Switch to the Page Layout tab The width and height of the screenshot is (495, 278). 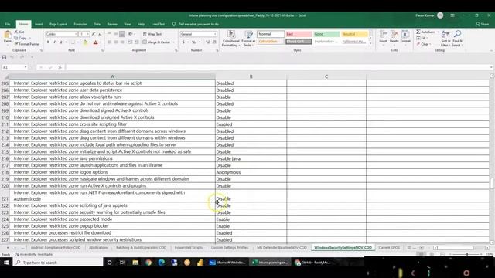tap(58, 24)
